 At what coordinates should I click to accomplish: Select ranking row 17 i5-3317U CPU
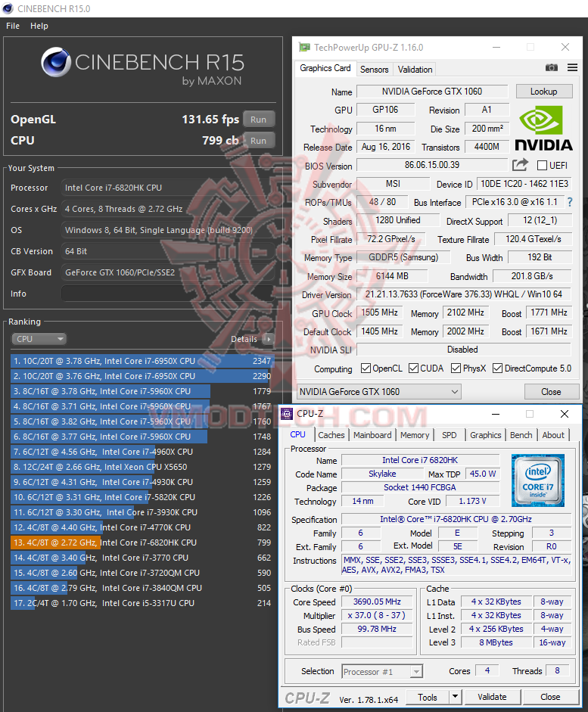pos(142,603)
